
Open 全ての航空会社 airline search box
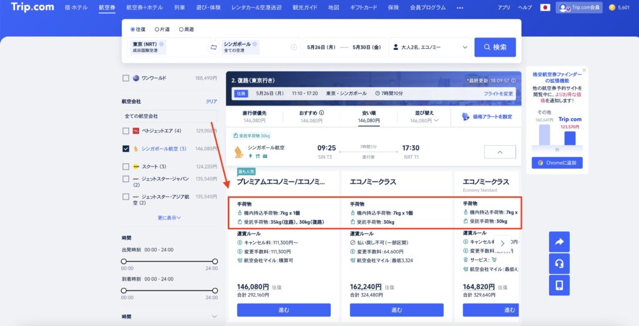pos(169,116)
